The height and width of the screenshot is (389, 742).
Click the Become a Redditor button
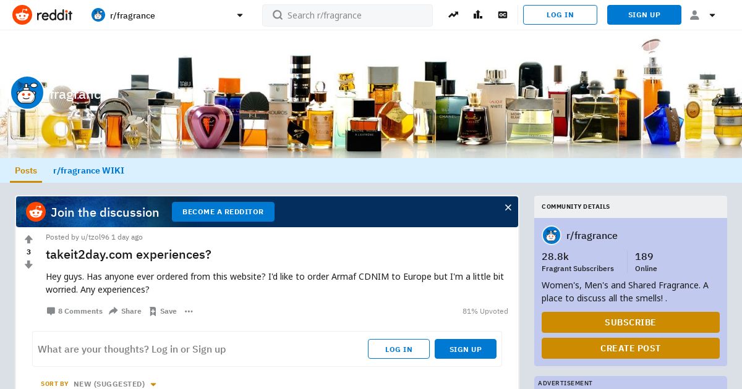pyautogui.click(x=223, y=212)
